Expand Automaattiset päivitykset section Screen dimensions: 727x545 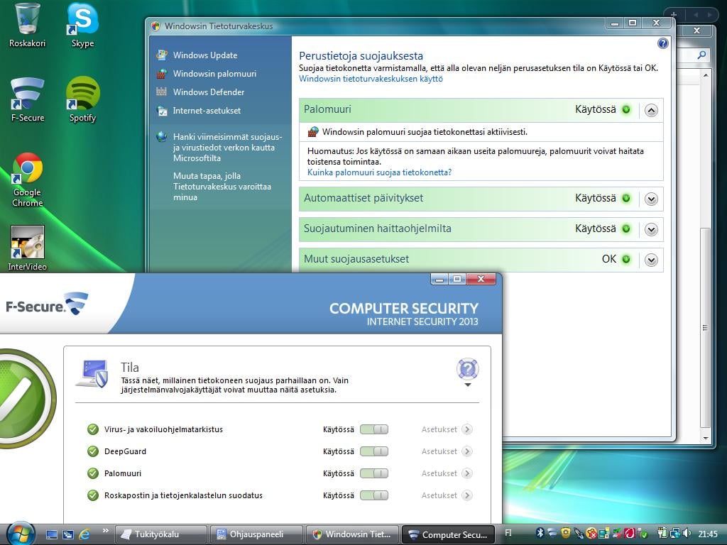651,199
